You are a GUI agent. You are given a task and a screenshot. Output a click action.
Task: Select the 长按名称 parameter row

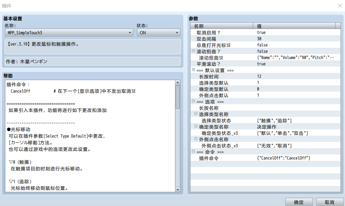click(x=266, y=108)
